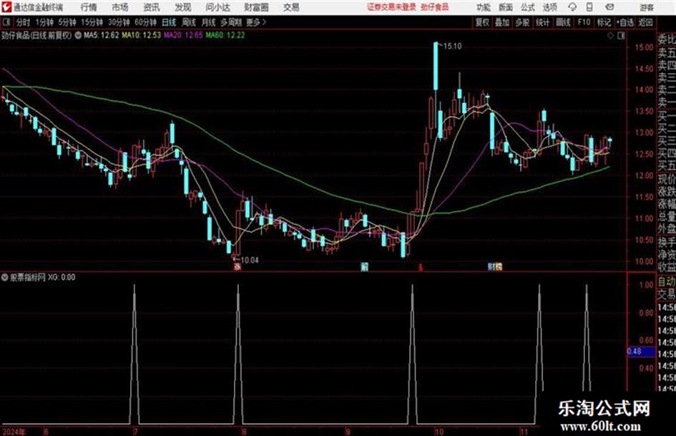
Task: Open the F10 company info
Action: tap(584, 22)
